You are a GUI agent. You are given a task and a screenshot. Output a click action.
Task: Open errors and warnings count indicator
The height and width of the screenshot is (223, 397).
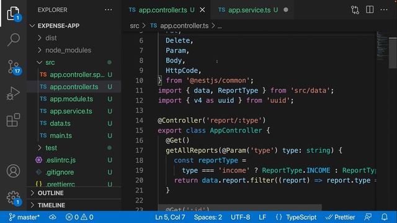(79, 217)
